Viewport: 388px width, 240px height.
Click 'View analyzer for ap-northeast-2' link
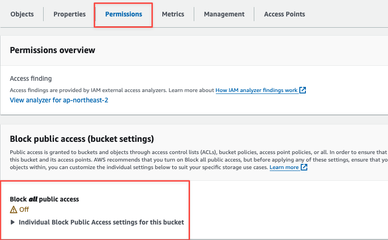coord(59,100)
